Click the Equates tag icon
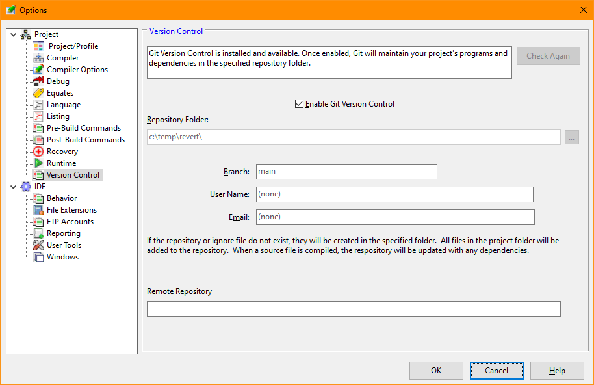 (x=38, y=93)
